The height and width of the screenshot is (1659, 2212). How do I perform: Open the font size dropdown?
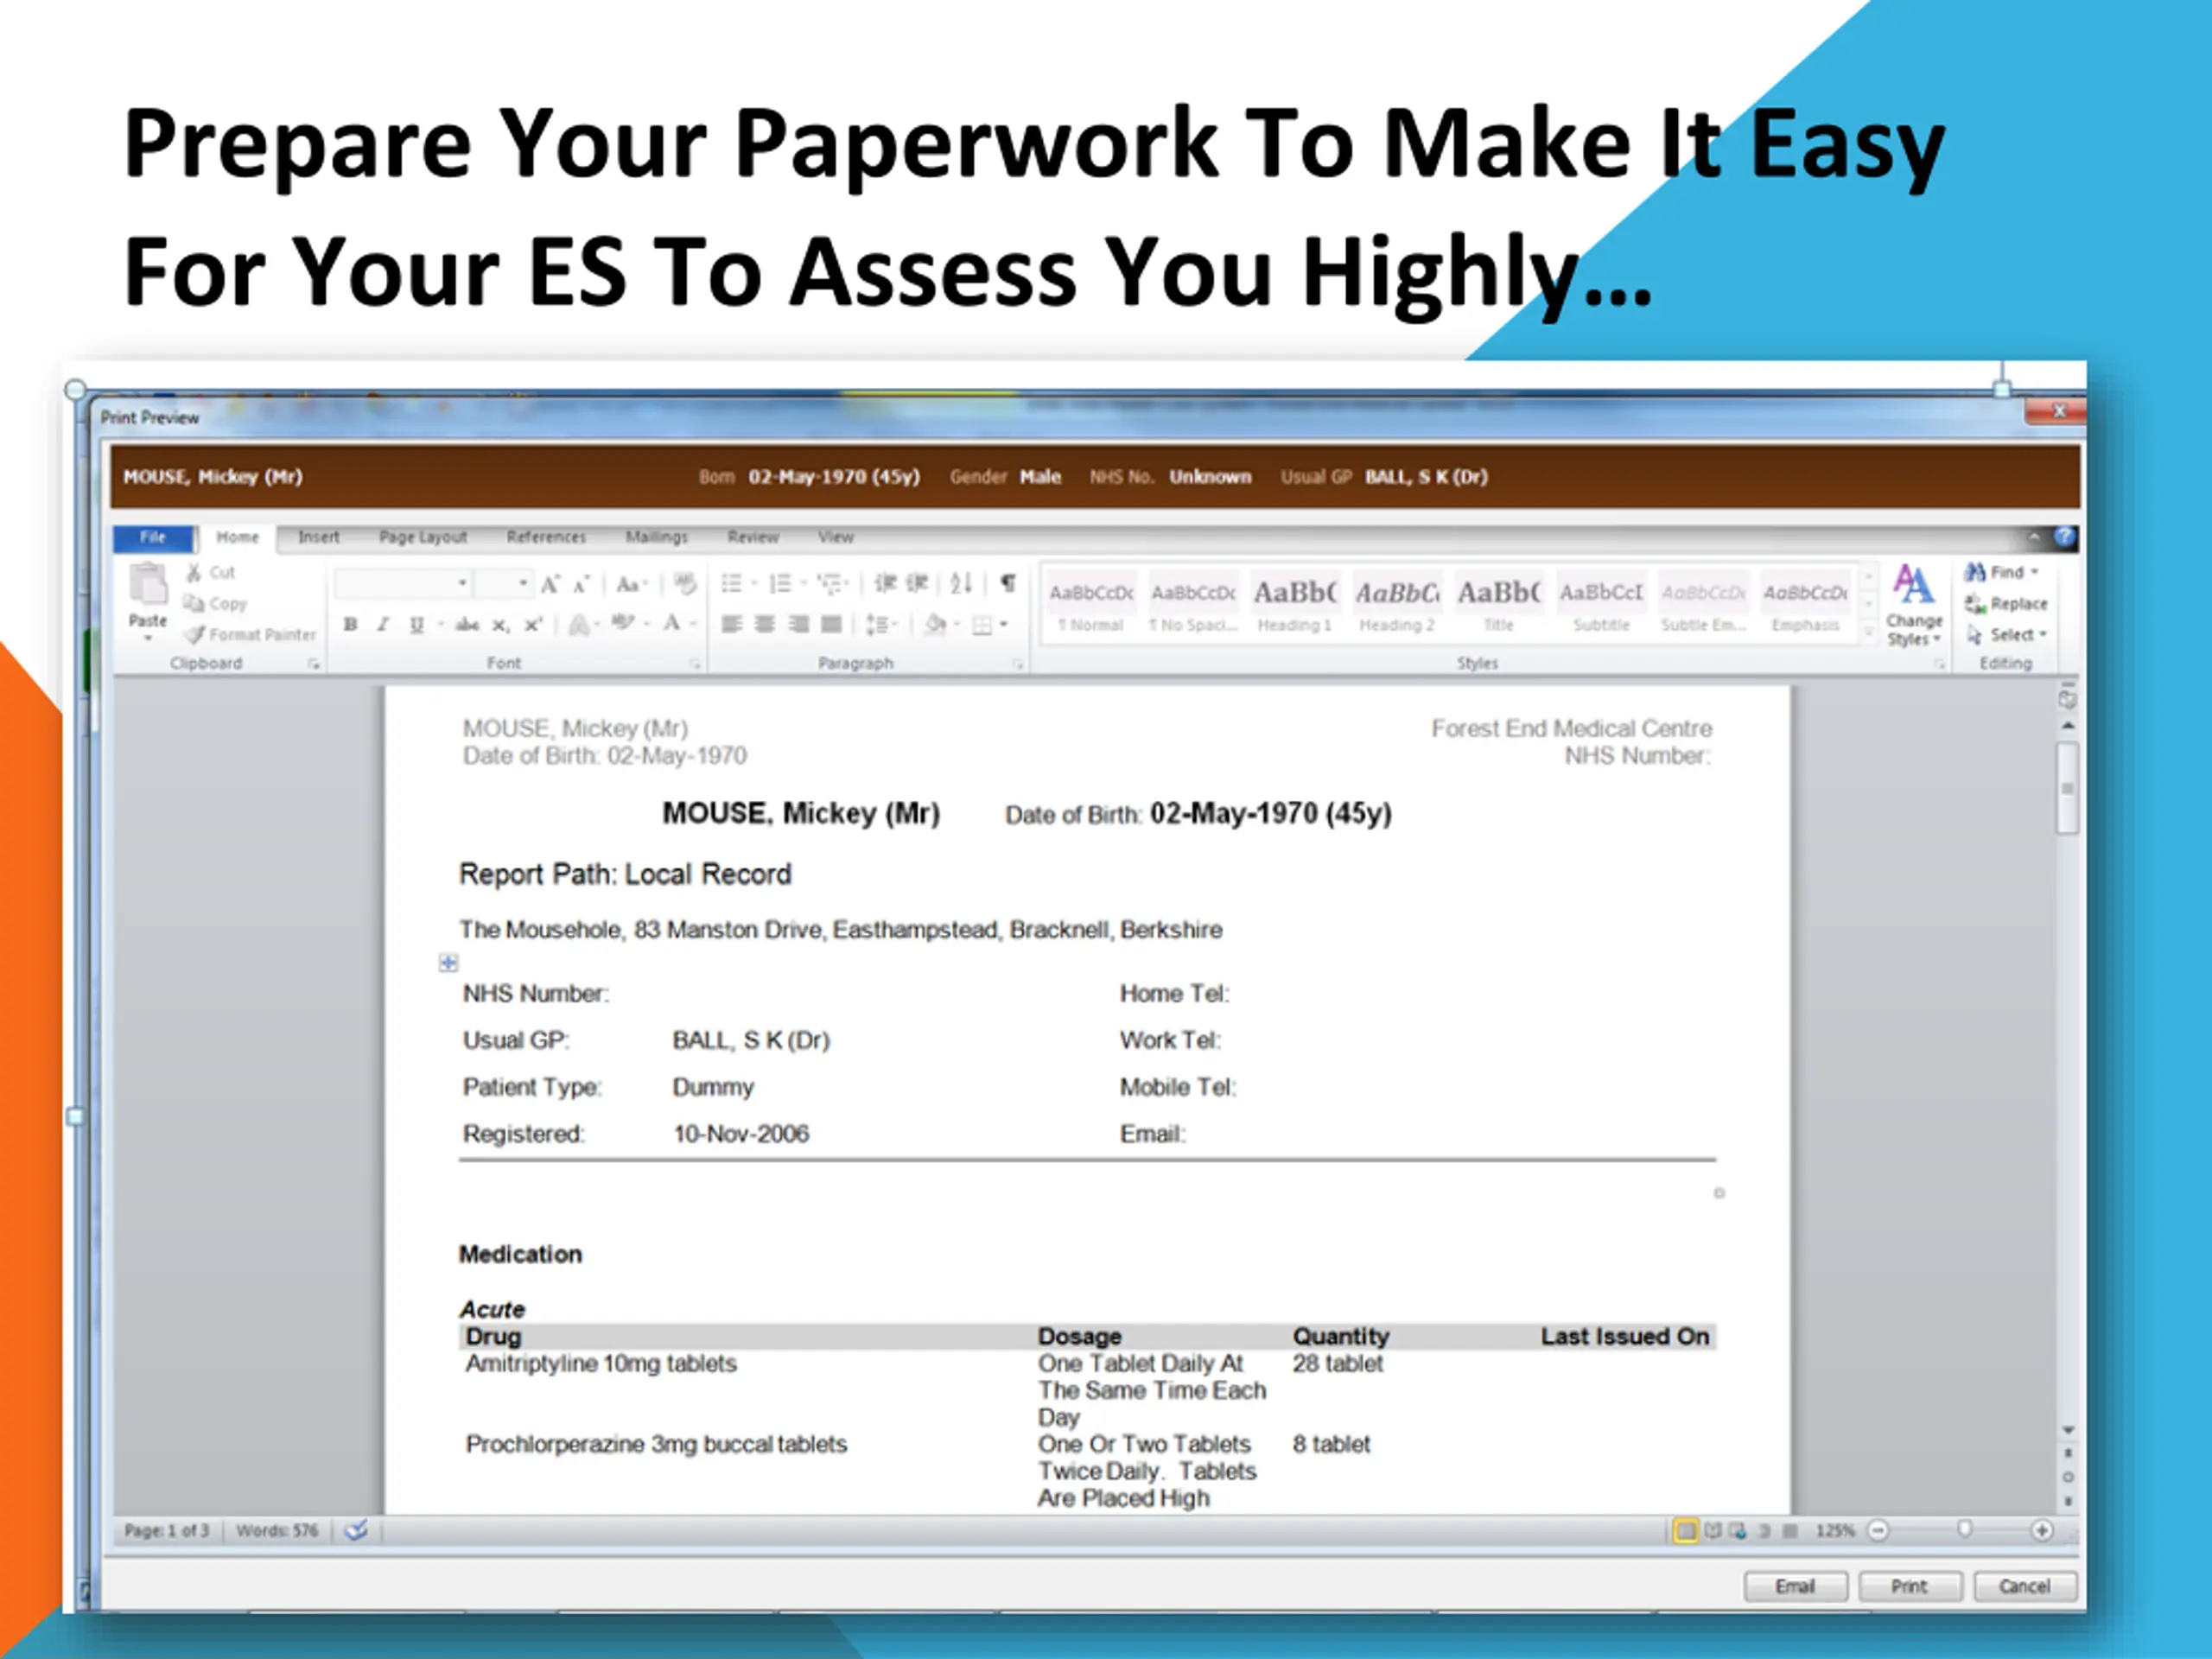click(x=522, y=583)
